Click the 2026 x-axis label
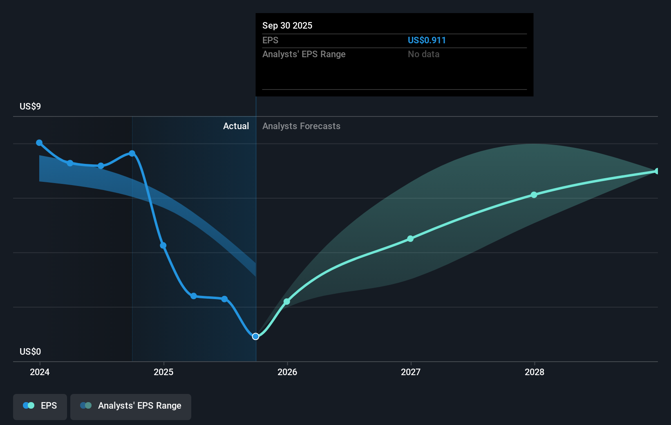Image resolution: width=671 pixels, height=425 pixels. coord(287,372)
